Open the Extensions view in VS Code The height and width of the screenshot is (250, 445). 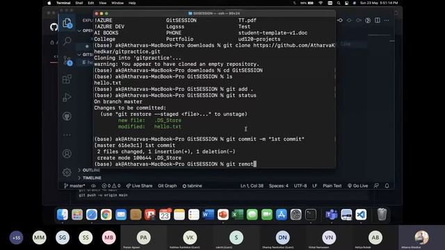click(x=67, y=78)
